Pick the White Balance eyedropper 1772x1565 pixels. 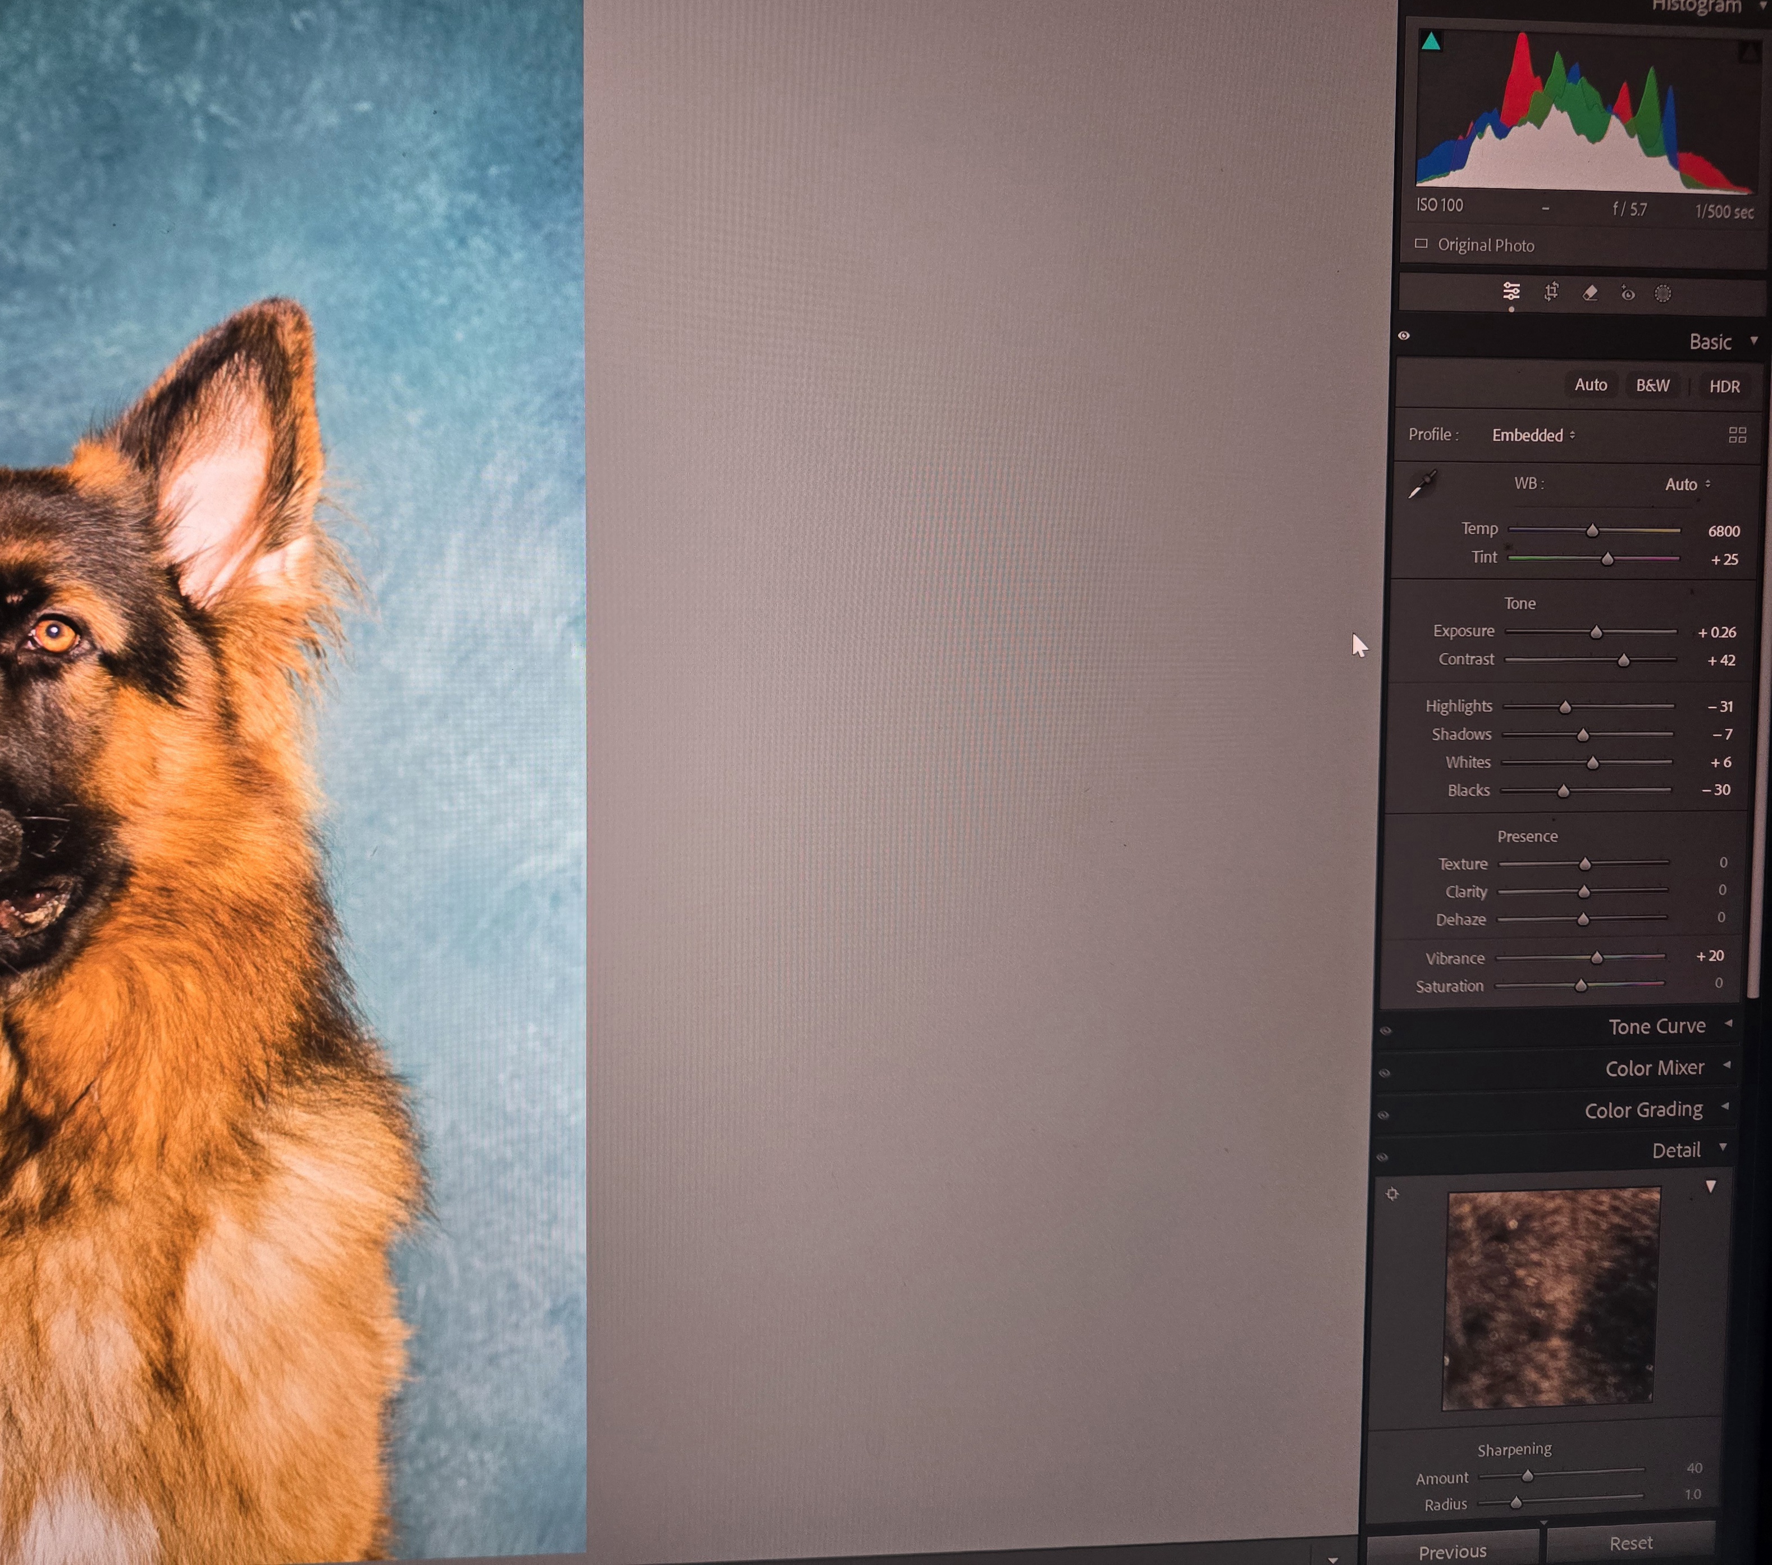pos(1422,485)
